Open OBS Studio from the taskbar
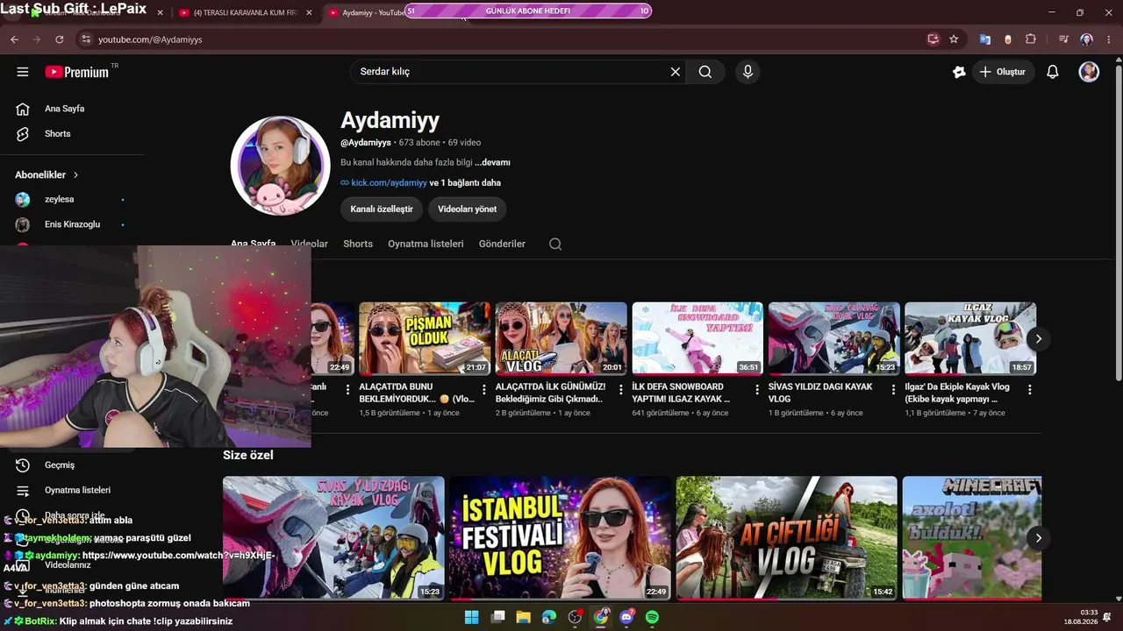 tap(575, 617)
